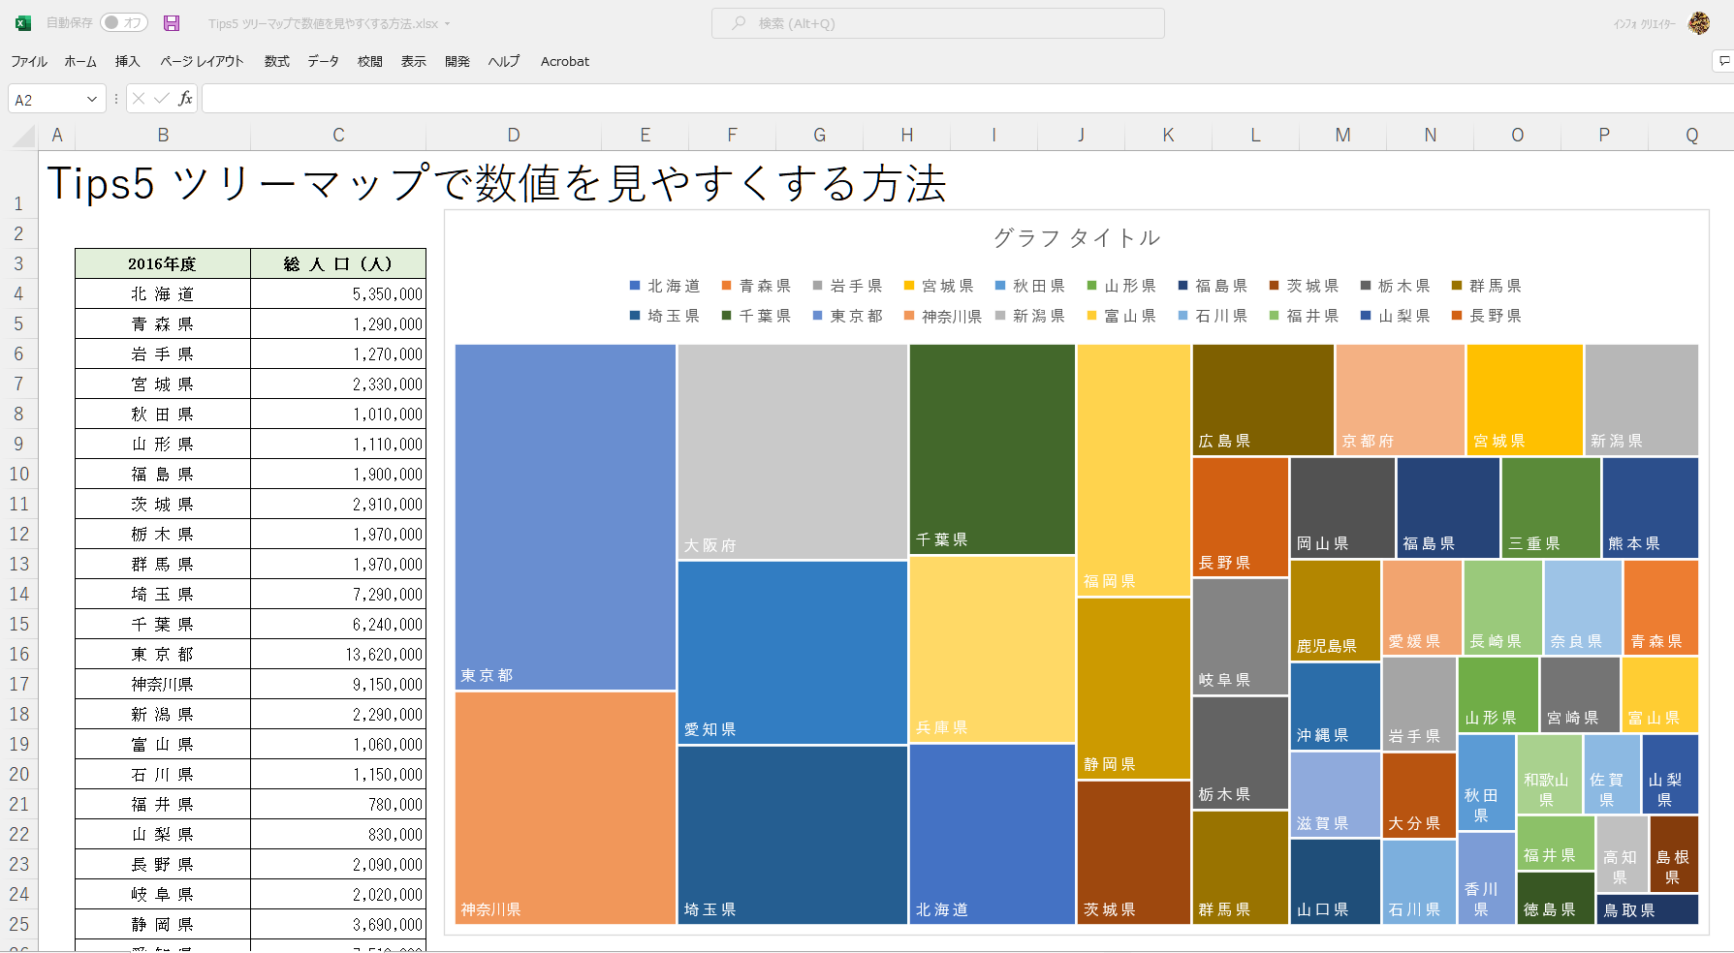Open the comments speech bubble icon
Image resolution: width=1734 pixels, height=953 pixels.
[1723, 61]
